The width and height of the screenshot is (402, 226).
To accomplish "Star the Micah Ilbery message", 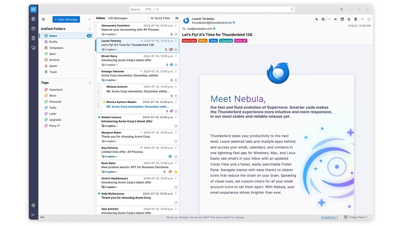I will click(176, 65).
